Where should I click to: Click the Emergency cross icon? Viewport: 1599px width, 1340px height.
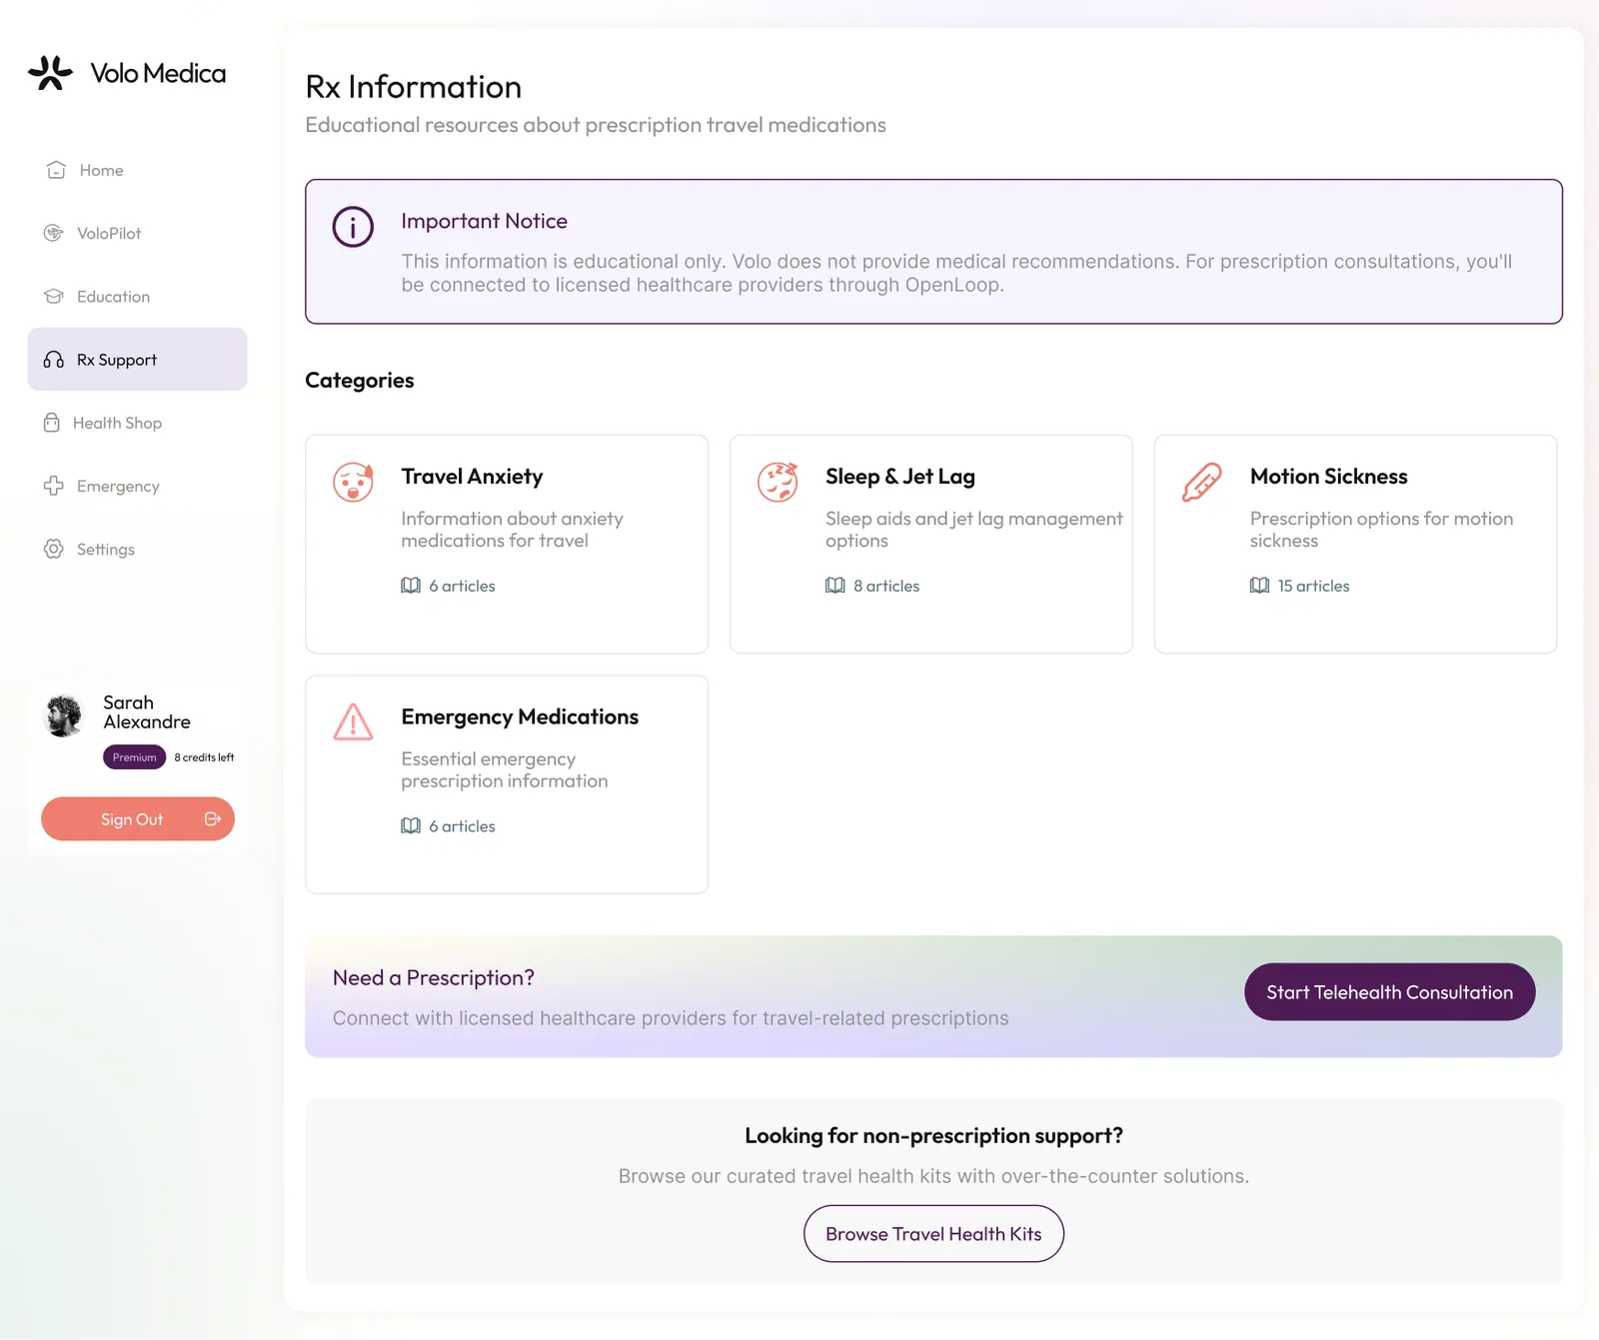click(54, 486)
